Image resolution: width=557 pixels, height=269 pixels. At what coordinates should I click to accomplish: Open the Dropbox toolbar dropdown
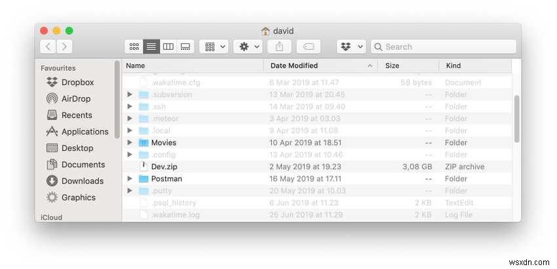click(x=351, y=47)
